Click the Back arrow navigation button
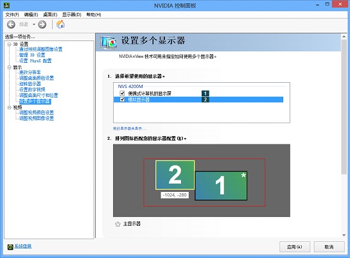Image resolution: width=350 pixels, height=258 pixels. tap(11, 24)
